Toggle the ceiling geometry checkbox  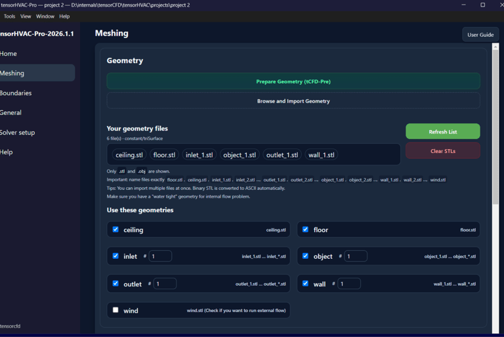(115, 229)
